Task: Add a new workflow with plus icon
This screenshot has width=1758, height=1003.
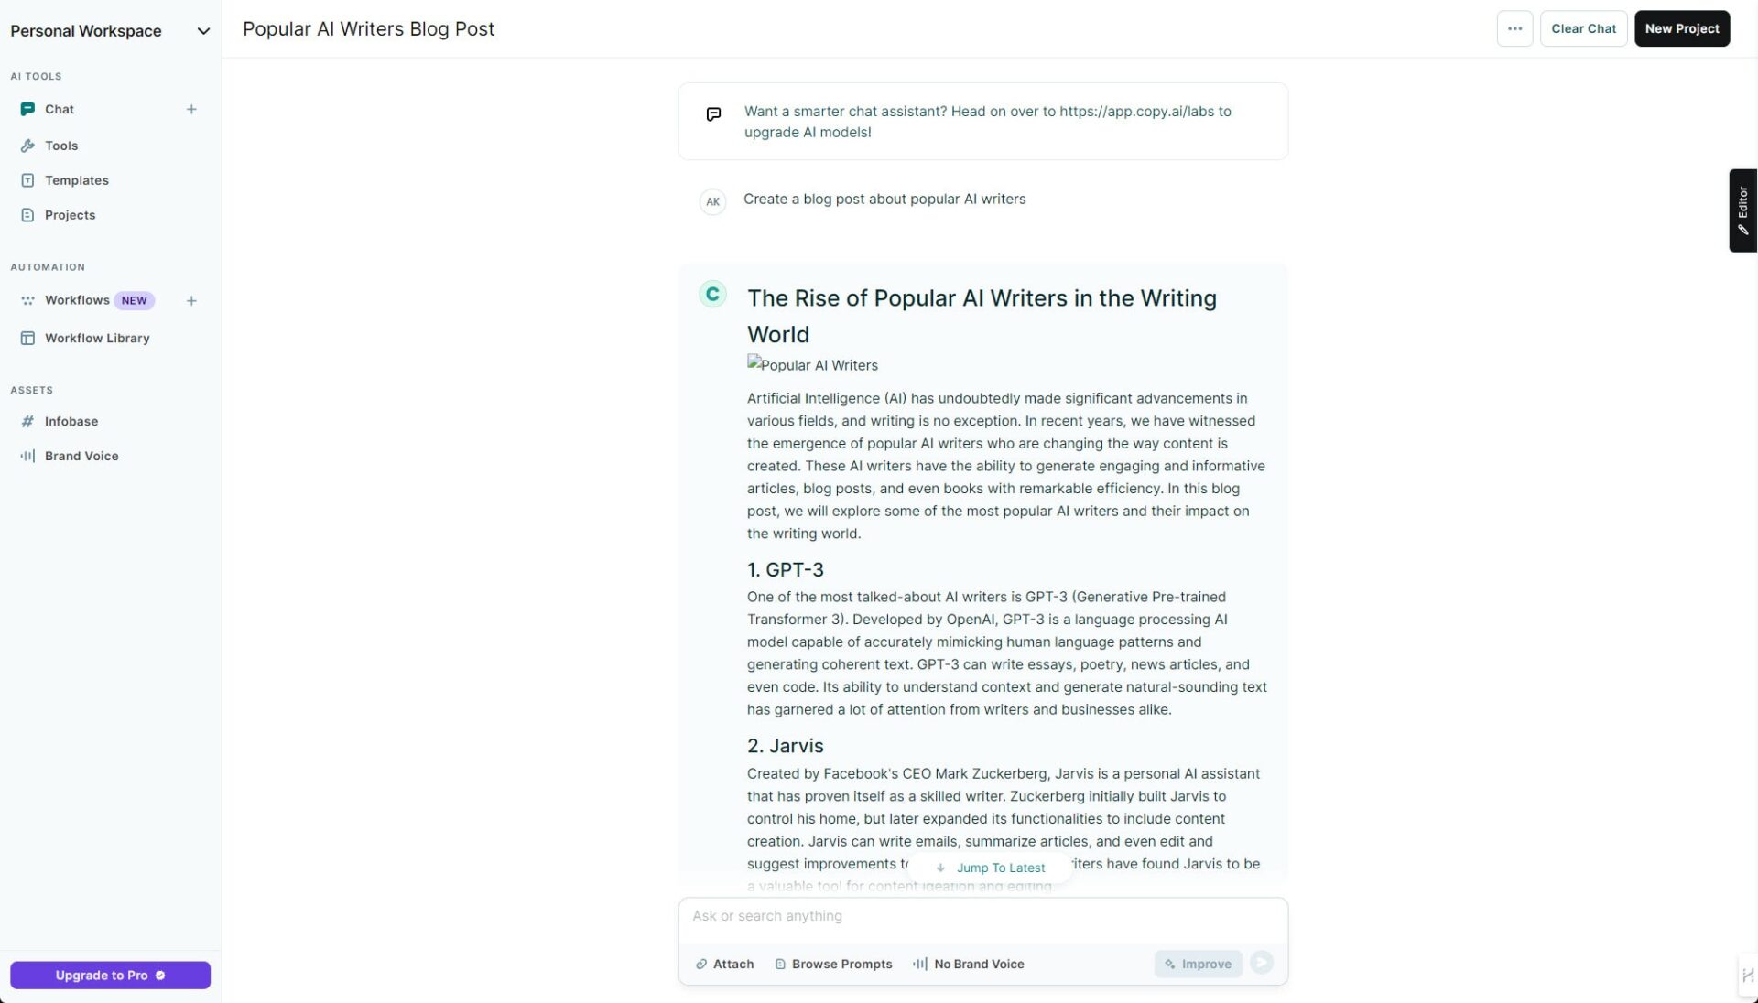Action: point(191,300)
